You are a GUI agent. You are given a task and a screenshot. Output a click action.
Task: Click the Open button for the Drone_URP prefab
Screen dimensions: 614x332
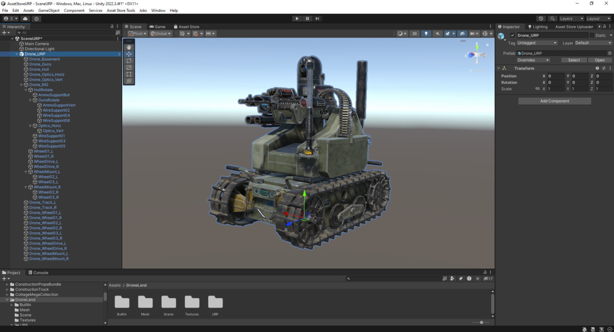[600, 60]
